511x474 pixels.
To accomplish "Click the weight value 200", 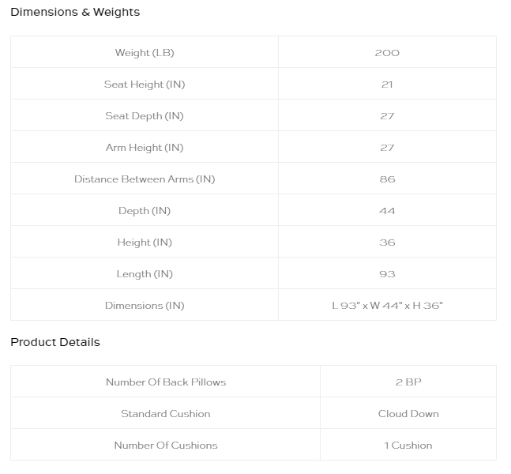I will (387, 53).
